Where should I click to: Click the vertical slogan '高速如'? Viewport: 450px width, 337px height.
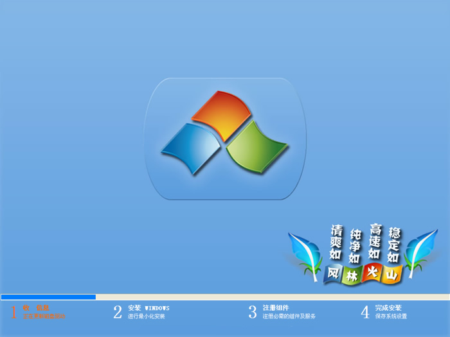(375, 241)
